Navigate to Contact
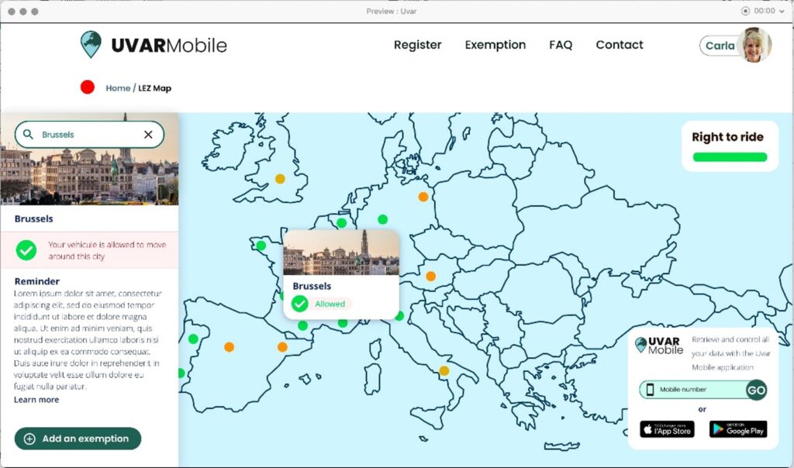 click(x=620, y=45)
